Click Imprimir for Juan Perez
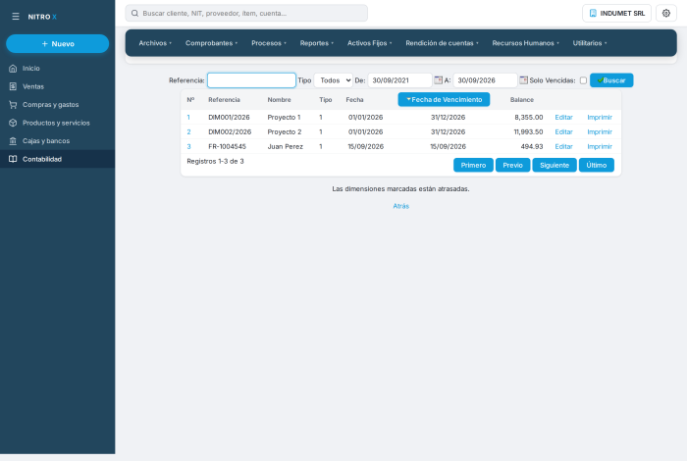687x461 pixels. click(600, 147)
